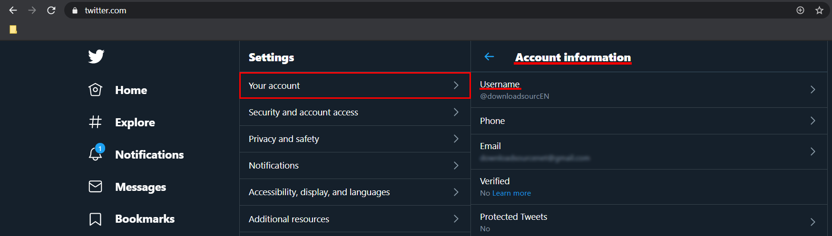This screenshot has width=832, height=236.
Task: Open Security and account access settings
Action: tap(355, 112)
